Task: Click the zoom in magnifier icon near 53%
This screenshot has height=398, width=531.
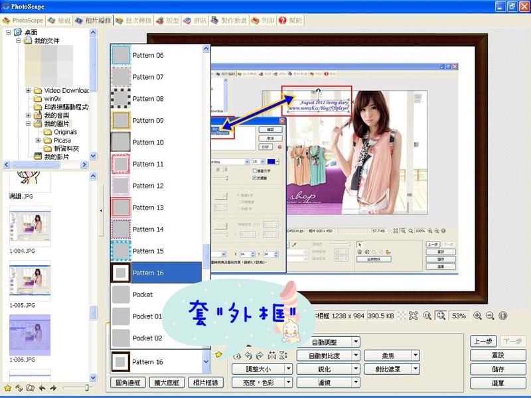Action: (x=477, y=316)
